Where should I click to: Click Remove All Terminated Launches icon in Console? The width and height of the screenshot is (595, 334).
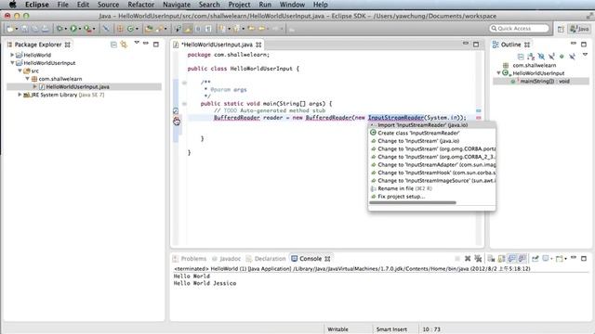[x=478, y=259]
